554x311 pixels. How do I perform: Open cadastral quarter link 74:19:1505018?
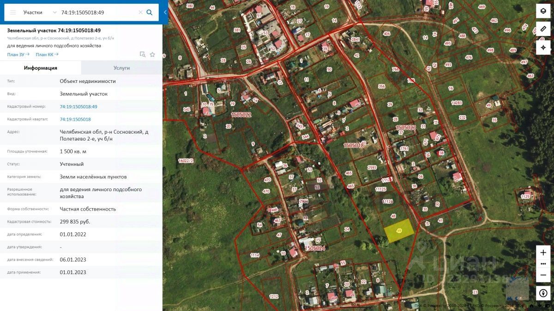pos(75,119)
